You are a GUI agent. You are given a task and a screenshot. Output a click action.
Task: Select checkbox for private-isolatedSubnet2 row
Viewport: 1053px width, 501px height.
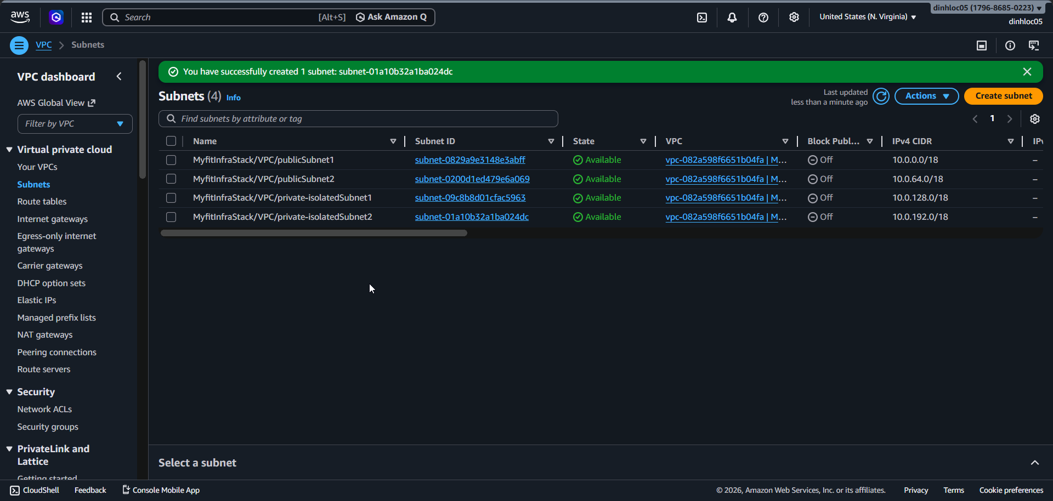click(171, 217)
